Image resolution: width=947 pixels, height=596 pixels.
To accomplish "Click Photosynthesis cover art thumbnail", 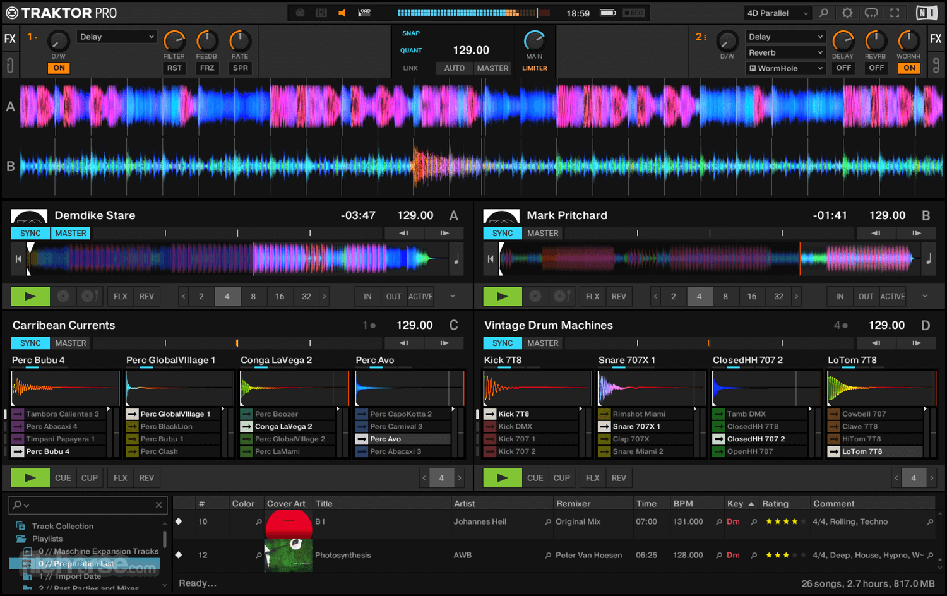I will click(288, 556).
